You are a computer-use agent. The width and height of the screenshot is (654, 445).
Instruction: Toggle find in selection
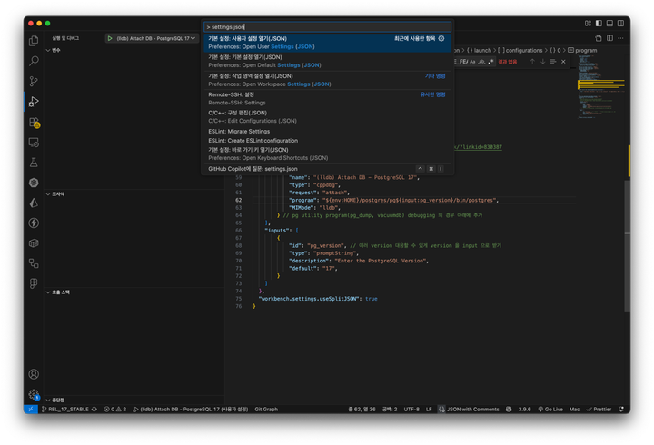click(553, 62)
